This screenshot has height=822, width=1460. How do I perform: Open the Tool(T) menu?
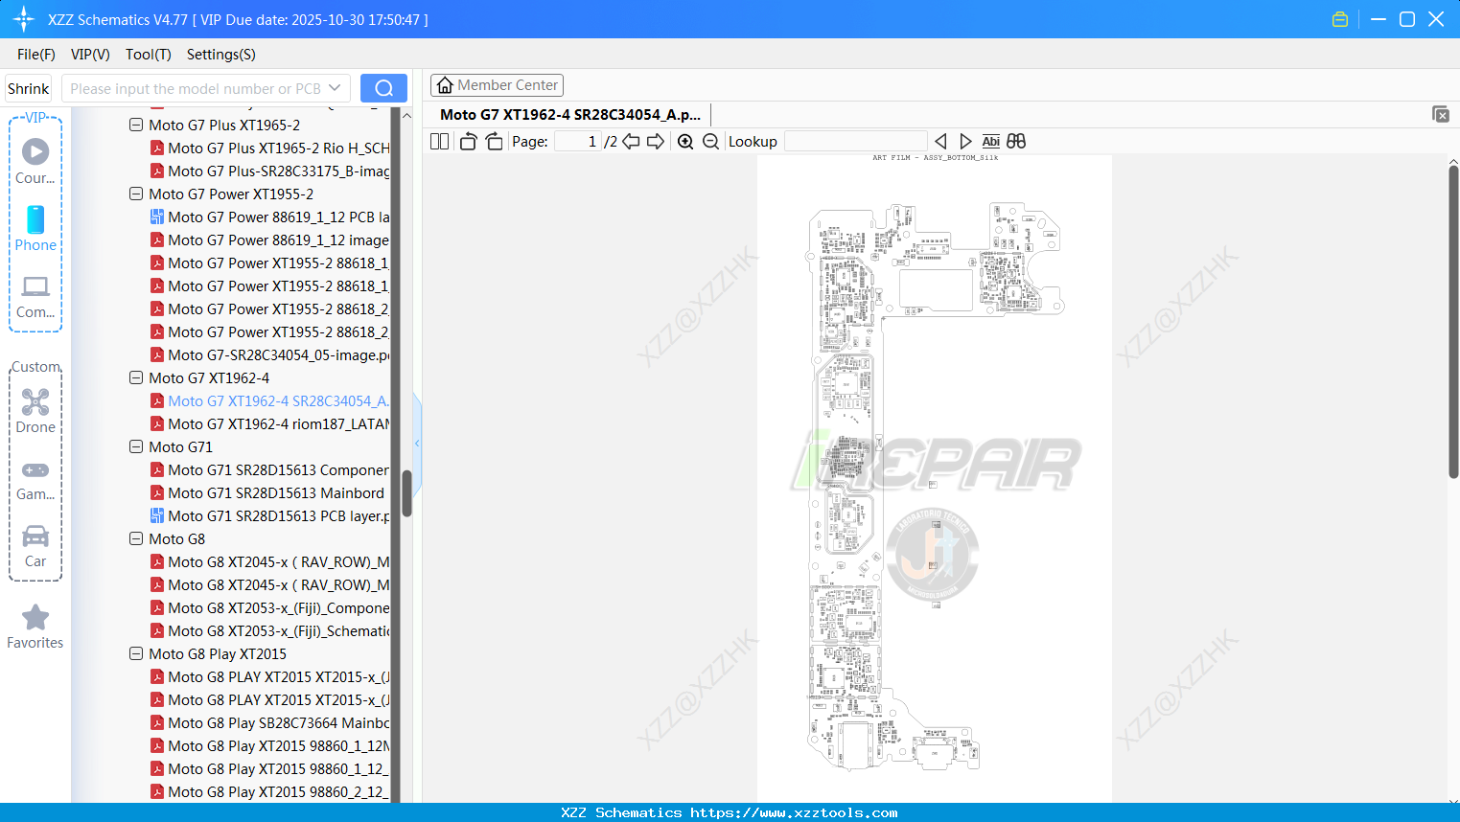[x=149, y=55]
